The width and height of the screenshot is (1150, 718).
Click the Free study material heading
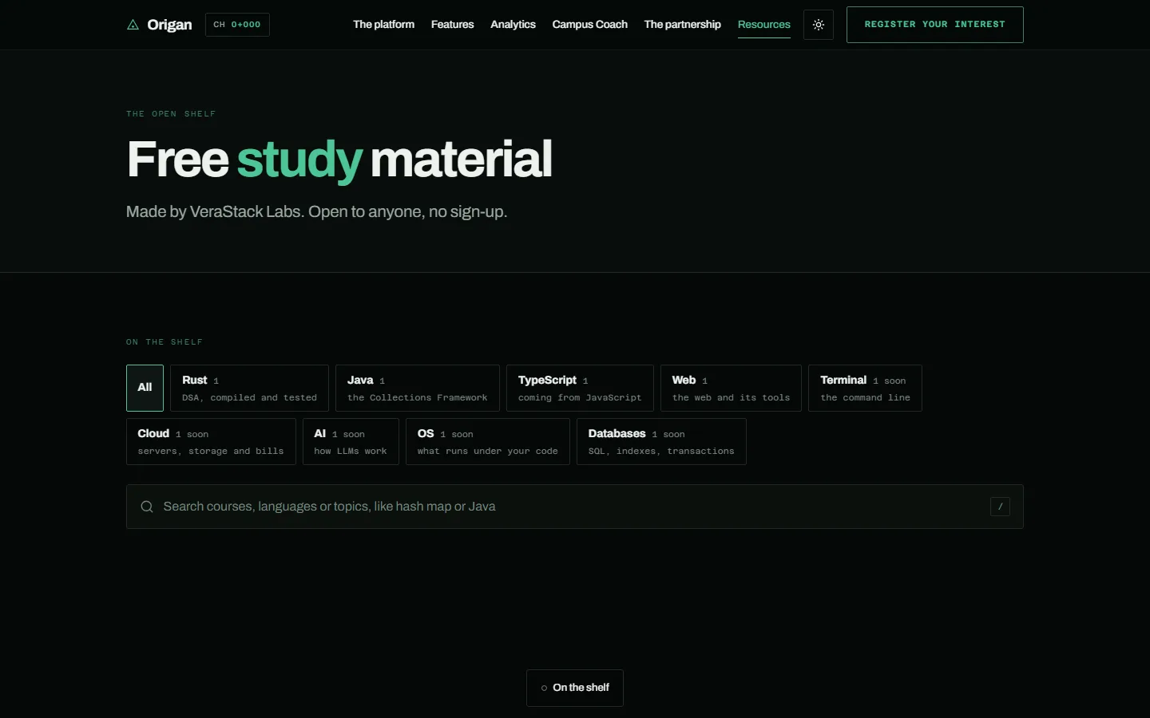(339, 159)
